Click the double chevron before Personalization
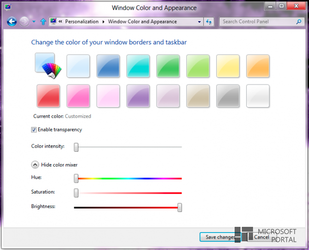Image resolution: width=309 pixels, height=250 pixels. coord(60,21)
